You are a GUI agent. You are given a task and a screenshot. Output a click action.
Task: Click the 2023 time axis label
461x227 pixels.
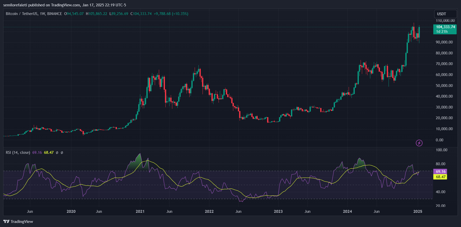(278, 211)
